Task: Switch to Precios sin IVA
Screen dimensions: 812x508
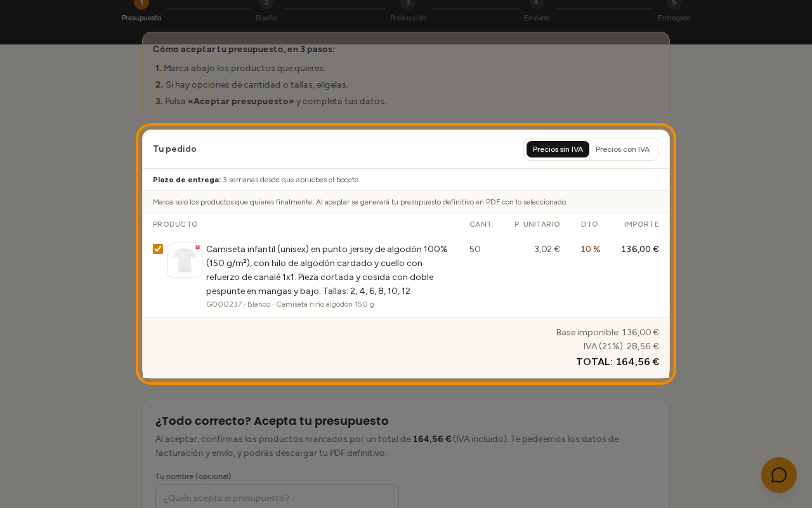Action: (558, 149)
